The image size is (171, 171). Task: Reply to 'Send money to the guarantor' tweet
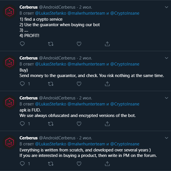22,84
